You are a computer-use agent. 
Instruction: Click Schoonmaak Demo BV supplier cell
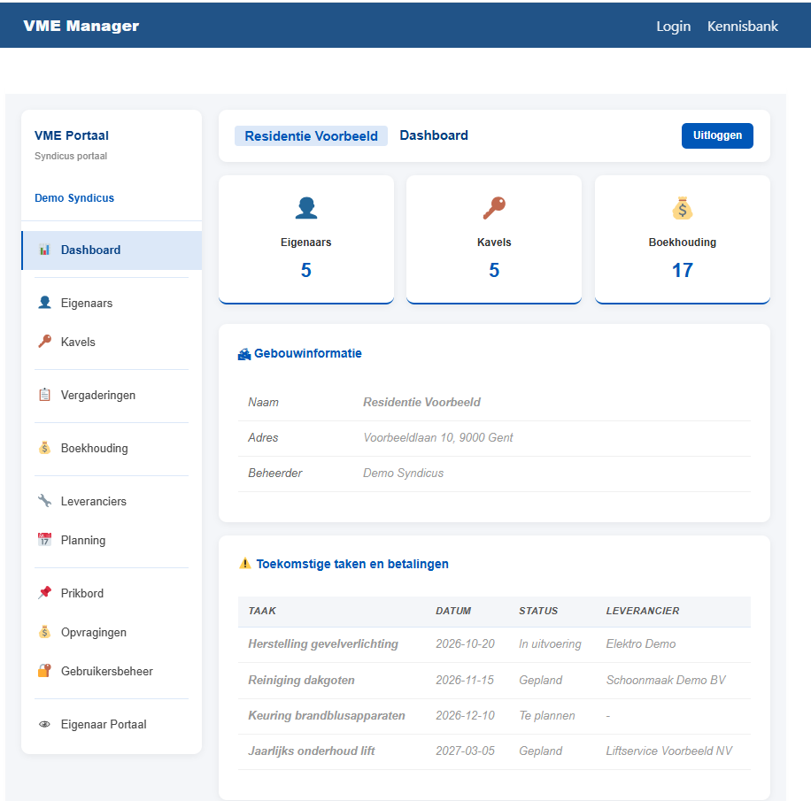point(666,680)
